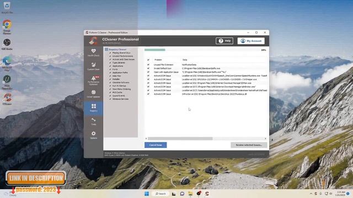
Task: Sort results by Data column
Action: [185, 60]
